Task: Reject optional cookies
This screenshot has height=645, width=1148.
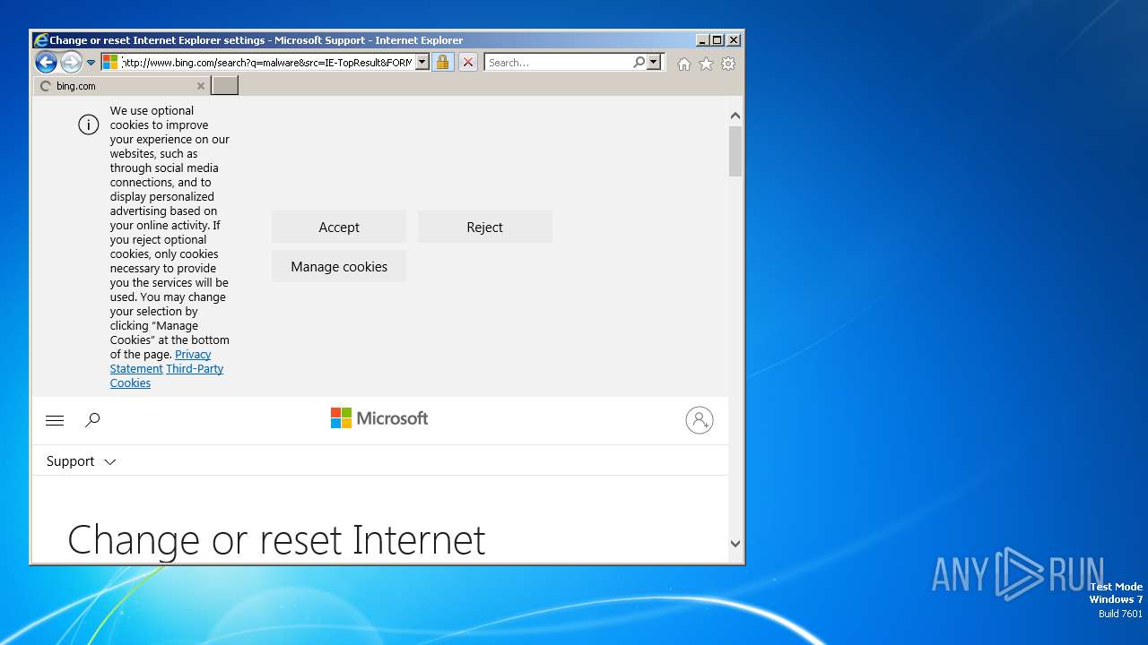Action: [484, 227]
